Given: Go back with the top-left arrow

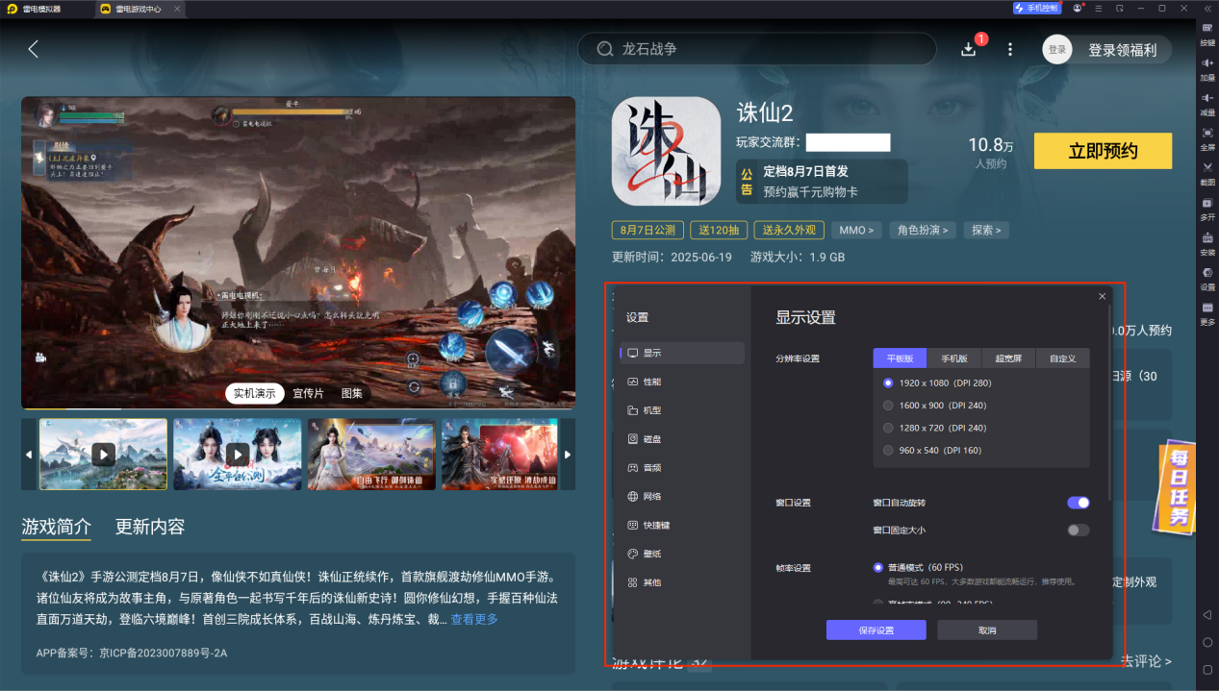Looking at the screenshot, I should (x=34, y=49).
